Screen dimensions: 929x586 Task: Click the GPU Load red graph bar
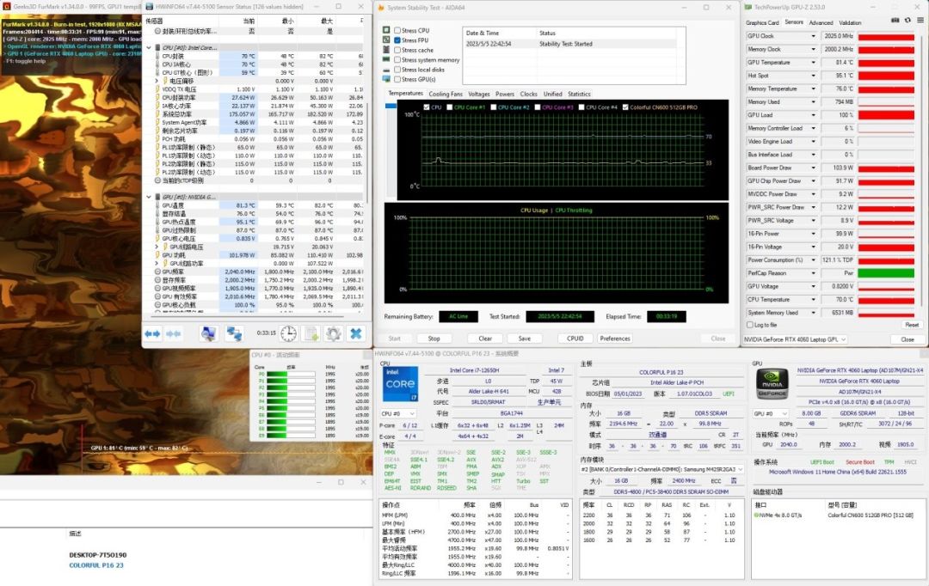tap(886, 115)
